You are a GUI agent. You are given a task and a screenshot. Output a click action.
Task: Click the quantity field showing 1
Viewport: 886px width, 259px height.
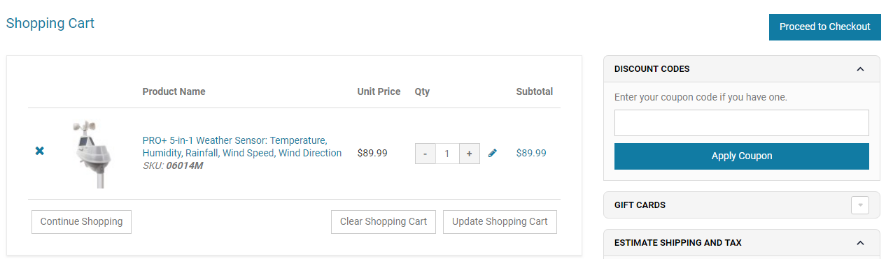click(447, 154)
